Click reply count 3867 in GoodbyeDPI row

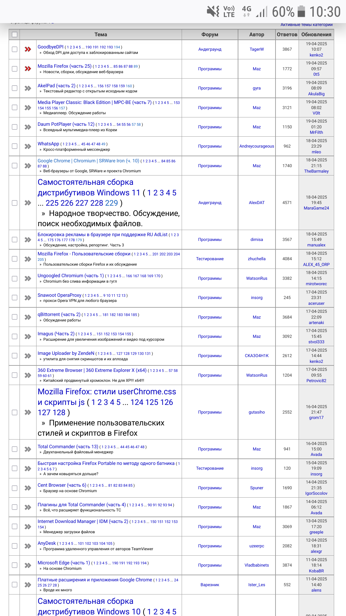[287, 49]
